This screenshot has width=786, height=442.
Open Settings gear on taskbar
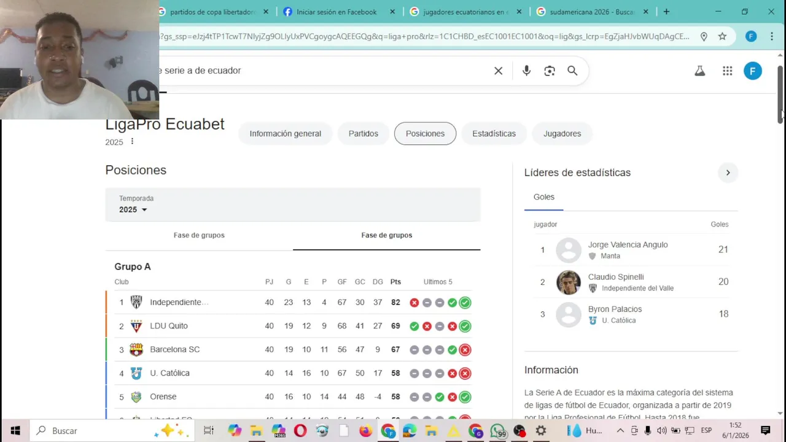point(541,431)
